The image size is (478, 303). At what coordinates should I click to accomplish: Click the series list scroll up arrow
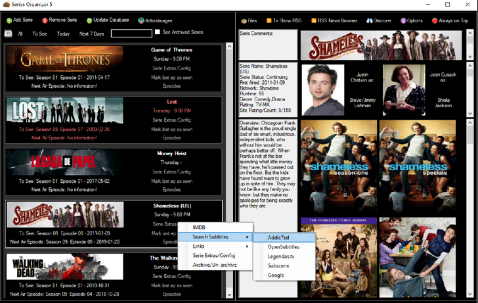(x=230, y=47)
